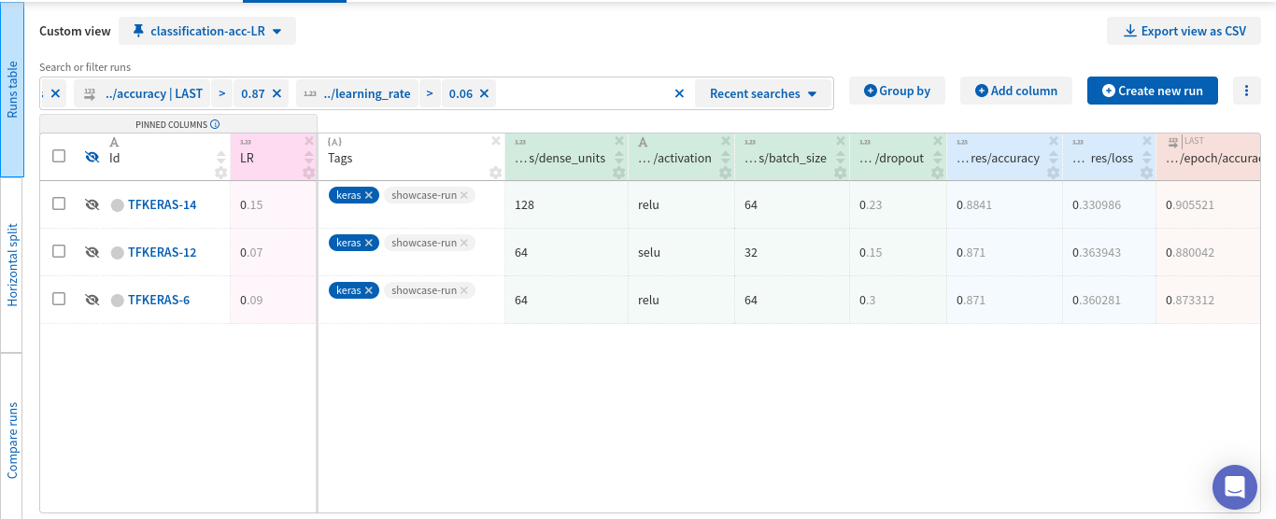This screenshot has width=1276, height=519.
Task: Sort by batch_size column arrows
Action: [x=841, y=157]
